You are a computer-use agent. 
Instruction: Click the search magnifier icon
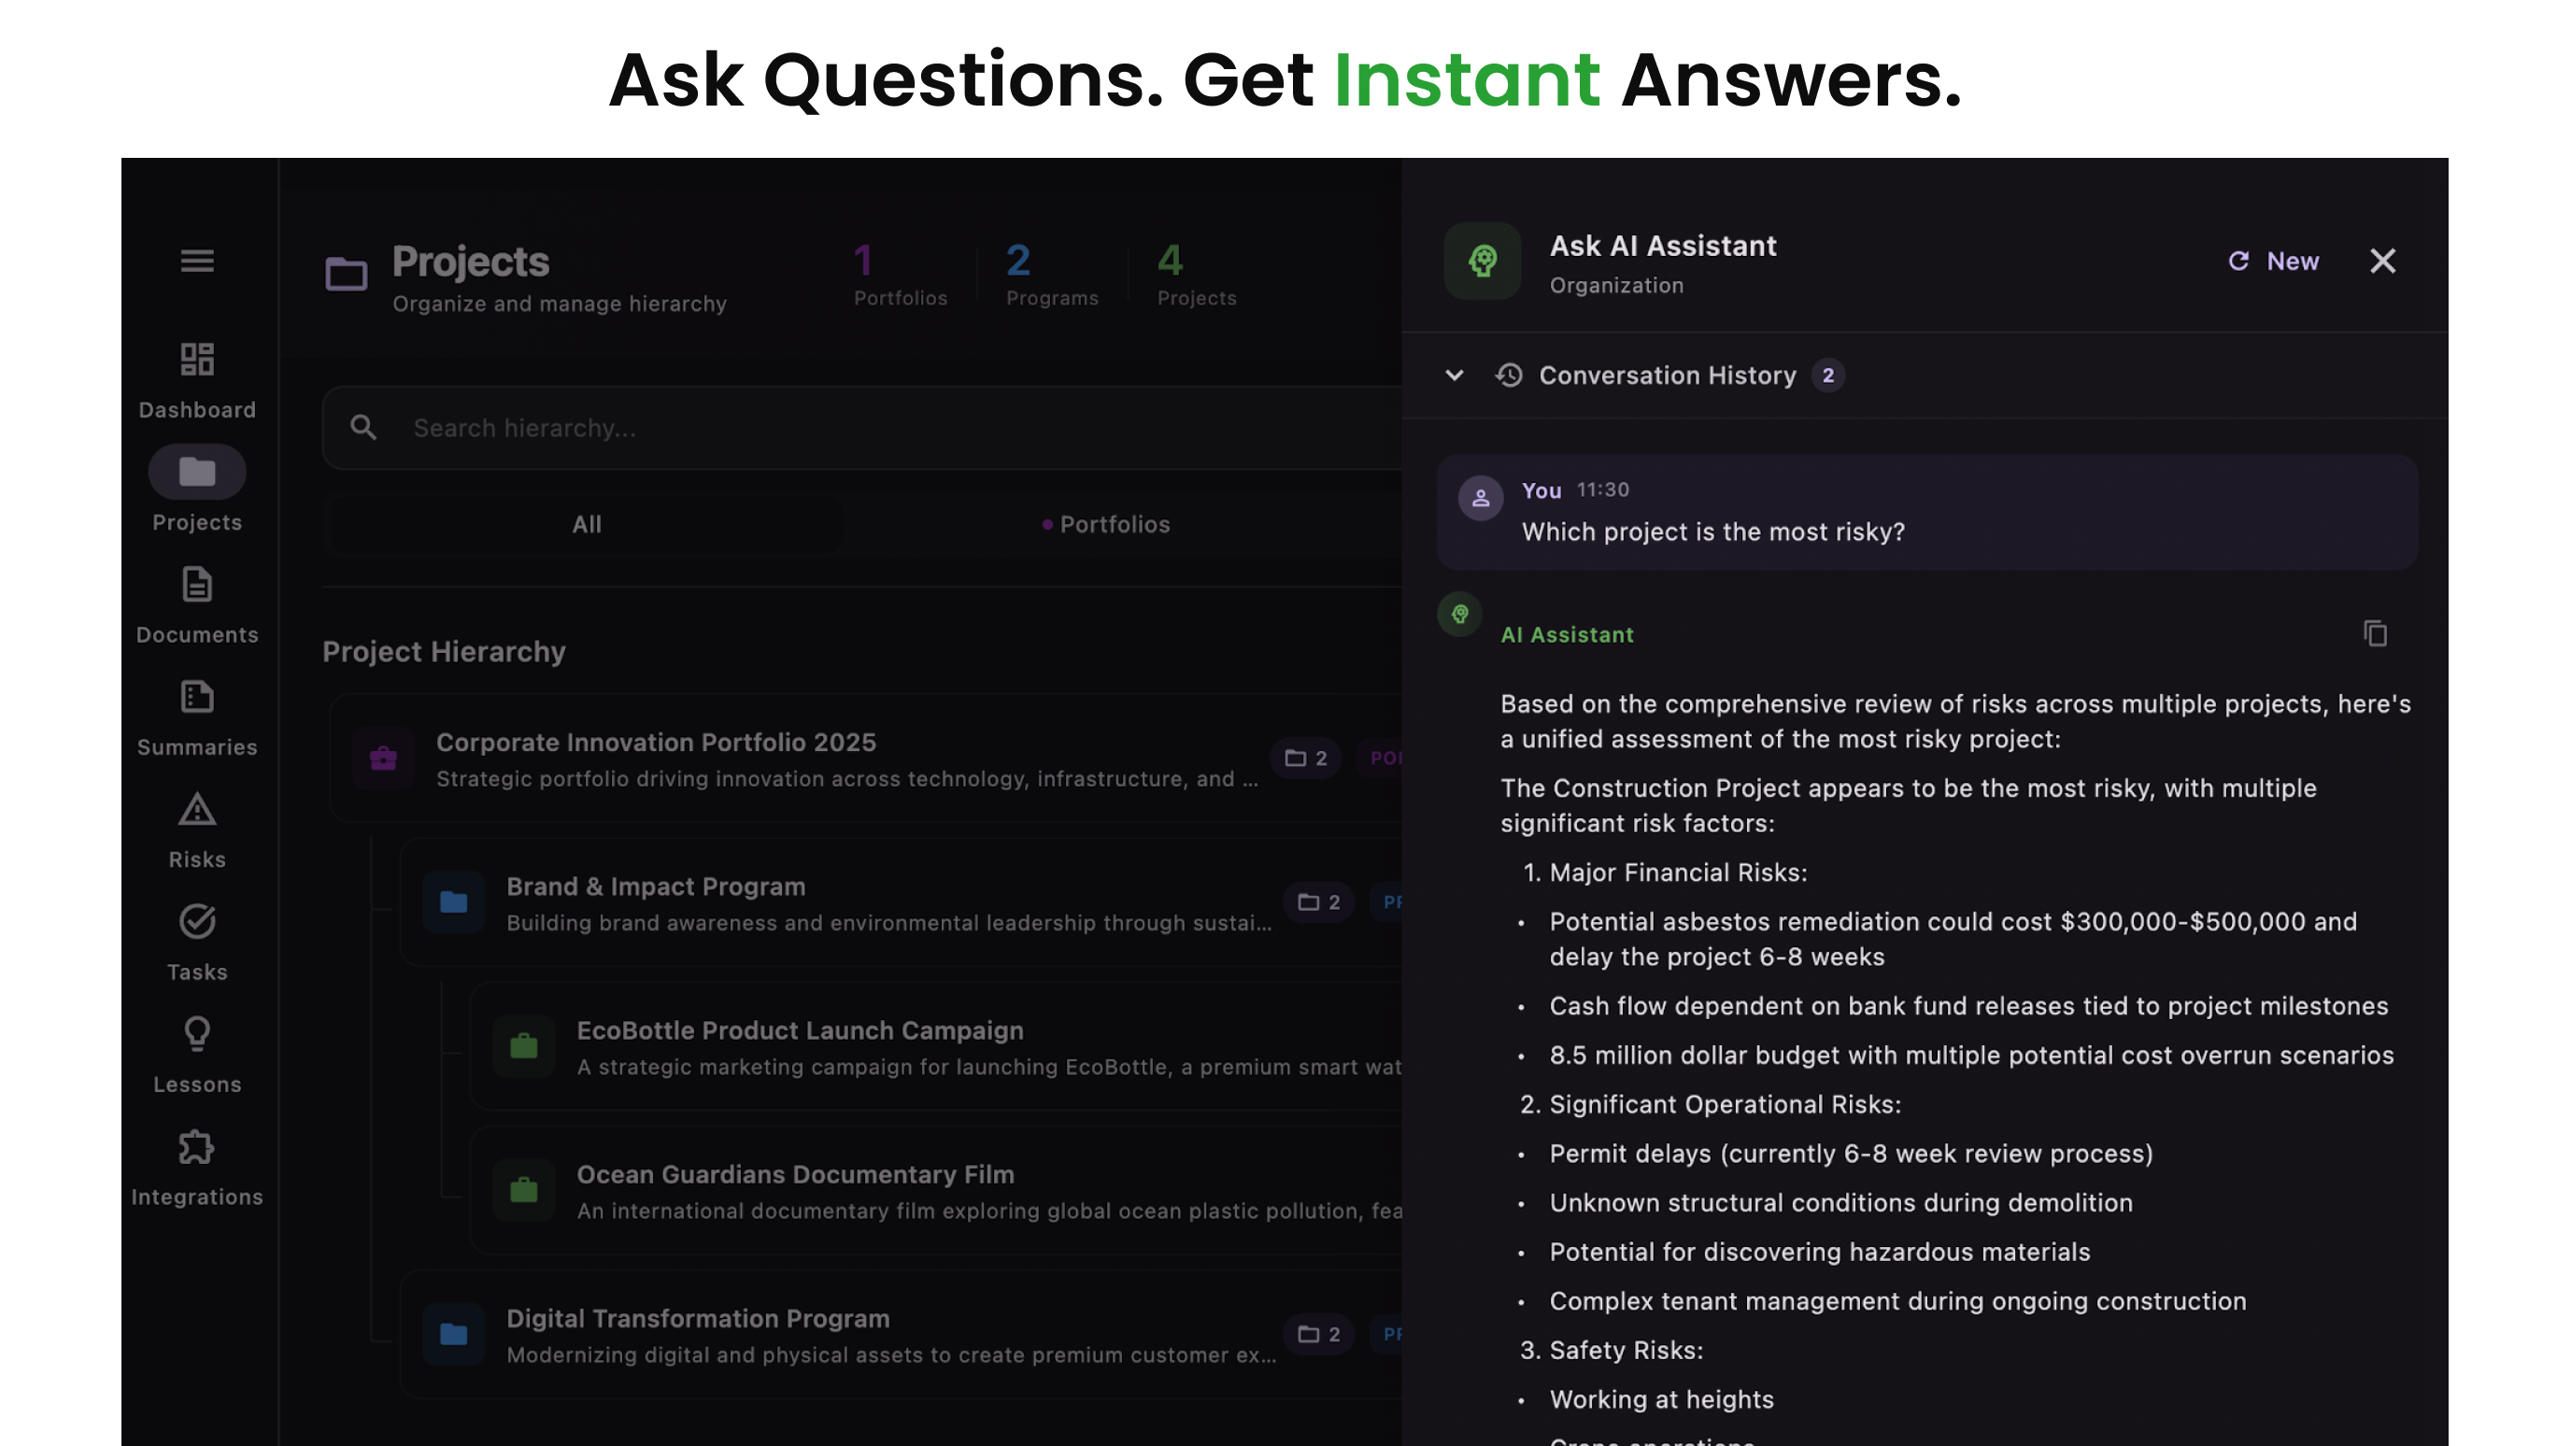(x=363, y=427)
